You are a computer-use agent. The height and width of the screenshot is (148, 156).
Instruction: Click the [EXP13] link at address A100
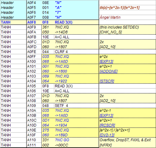[x=106, y=61]
